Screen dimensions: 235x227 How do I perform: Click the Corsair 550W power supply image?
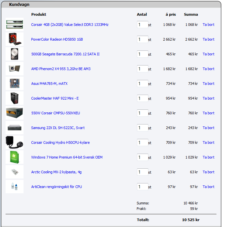[x=14, y=113]
